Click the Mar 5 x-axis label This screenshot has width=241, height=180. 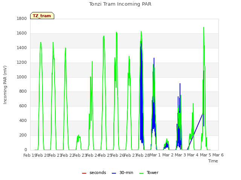[205, 155]
